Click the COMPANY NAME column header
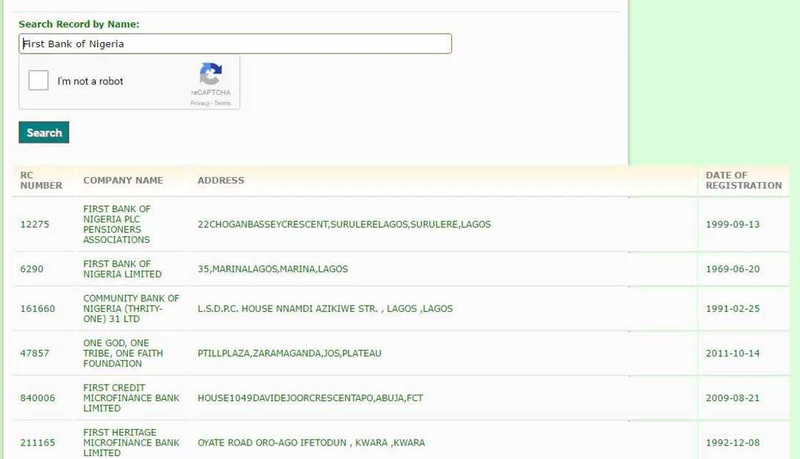Screen dimensions: 800x459 [123, 181]
